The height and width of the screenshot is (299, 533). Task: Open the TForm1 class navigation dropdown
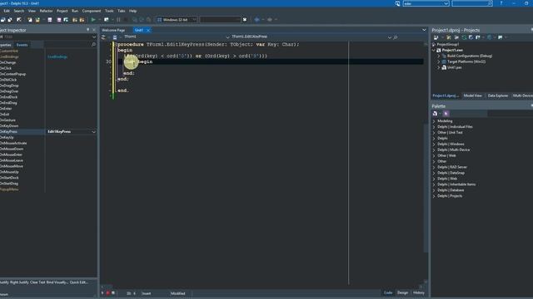(227, 37)
